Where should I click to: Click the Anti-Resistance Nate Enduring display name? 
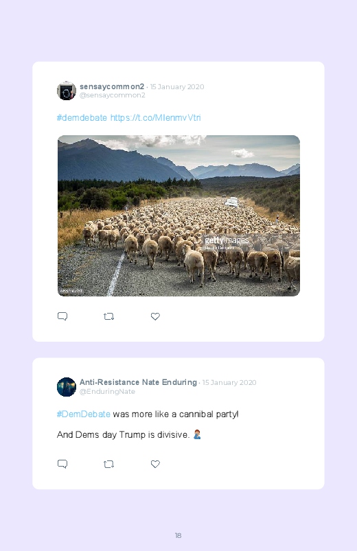[x=138, y=382]
